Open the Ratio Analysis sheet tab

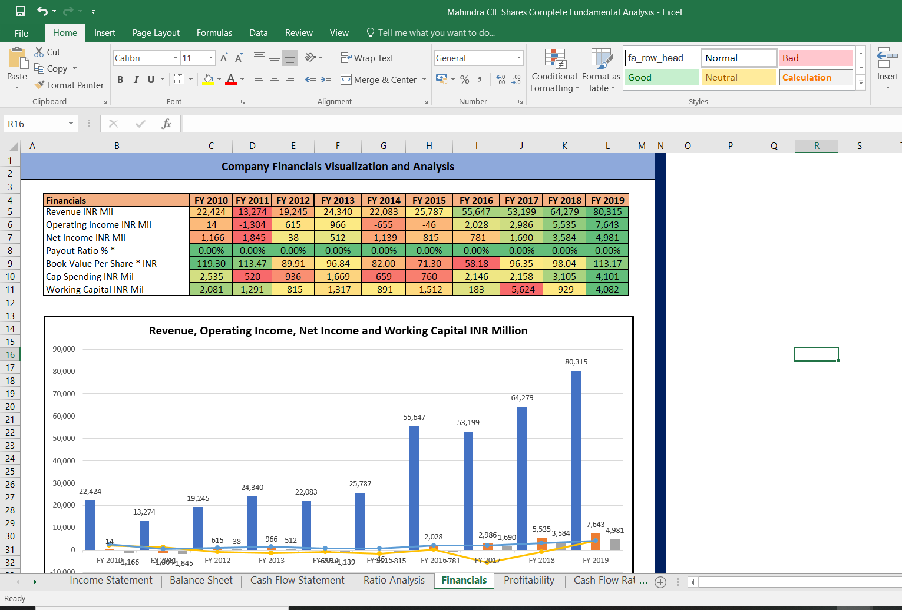[394, 581]
